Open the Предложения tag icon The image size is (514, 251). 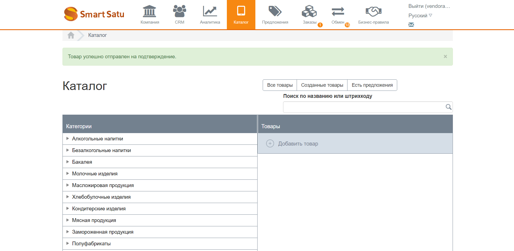click(x=275, y=11)
